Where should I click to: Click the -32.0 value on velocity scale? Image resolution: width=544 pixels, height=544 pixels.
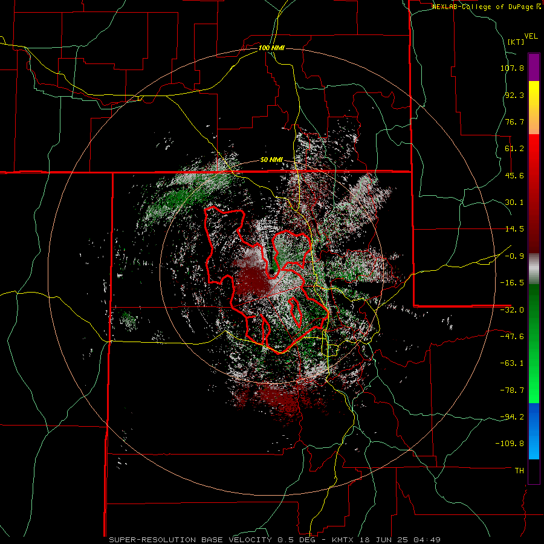click(x=512, y=310)
